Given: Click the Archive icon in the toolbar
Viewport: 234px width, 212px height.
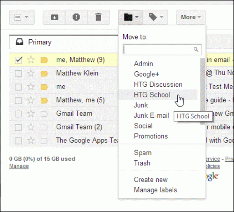Looking at the screenshot, I should [54, 17].
